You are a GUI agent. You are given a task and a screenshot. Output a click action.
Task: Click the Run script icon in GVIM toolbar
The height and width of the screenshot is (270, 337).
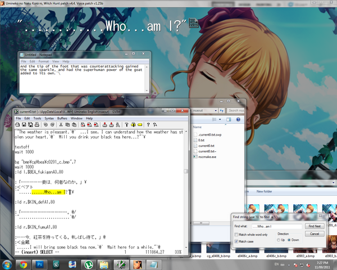pyautogui.click(x=118, y=124)
